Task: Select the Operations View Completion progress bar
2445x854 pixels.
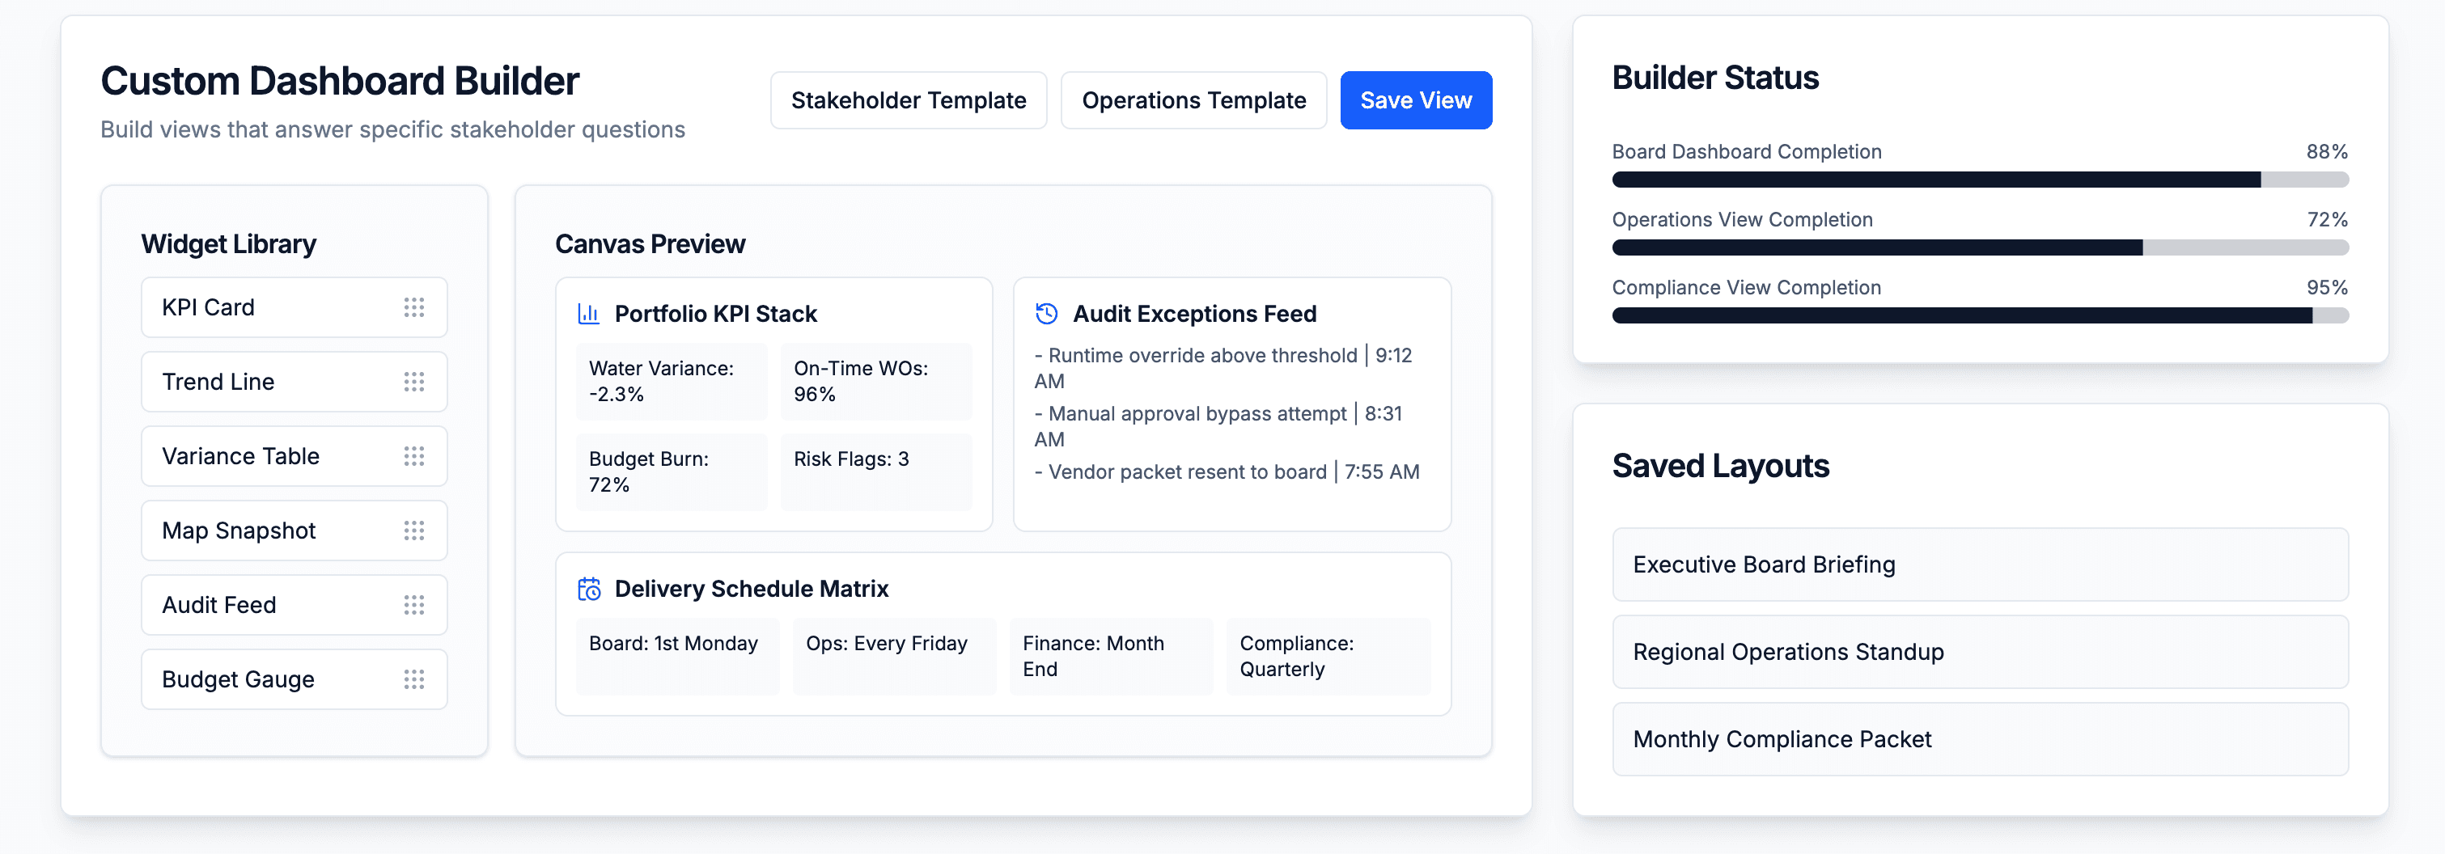Action: (1980, 247)
